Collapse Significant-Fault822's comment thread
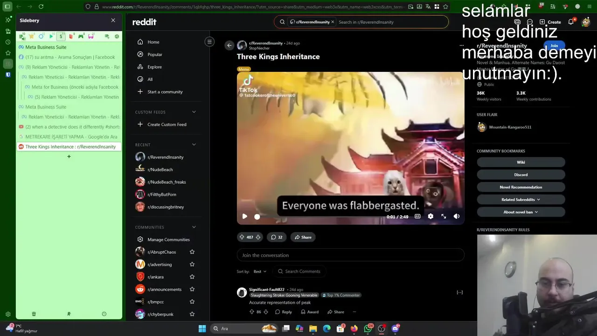This screenshot has height=336, width=597. tap(459, 292)
